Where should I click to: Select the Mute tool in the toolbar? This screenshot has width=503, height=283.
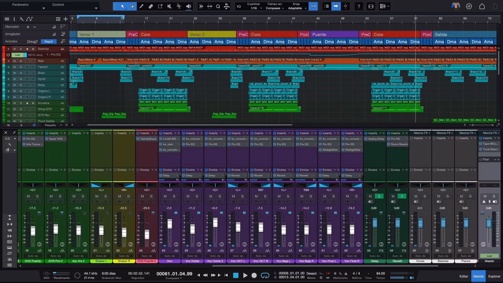[x=170, y=6]
